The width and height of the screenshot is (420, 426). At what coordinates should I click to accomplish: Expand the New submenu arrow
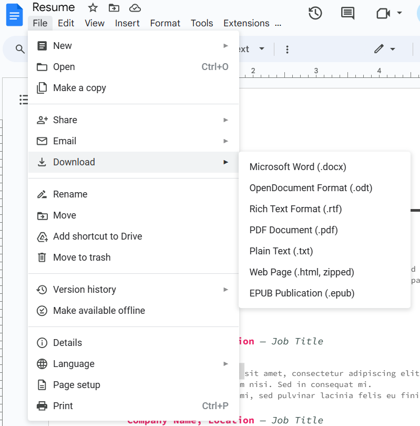point(226,46)
